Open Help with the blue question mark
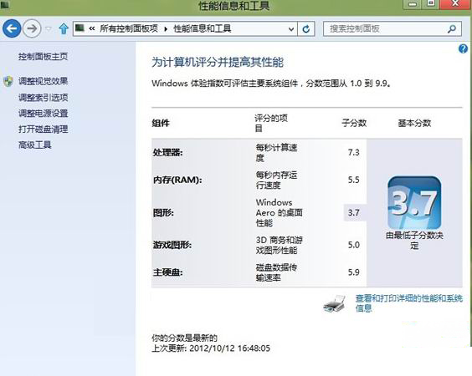Image resolution: width=472 pixels, height=376 pixels. [x=463, y=48]
